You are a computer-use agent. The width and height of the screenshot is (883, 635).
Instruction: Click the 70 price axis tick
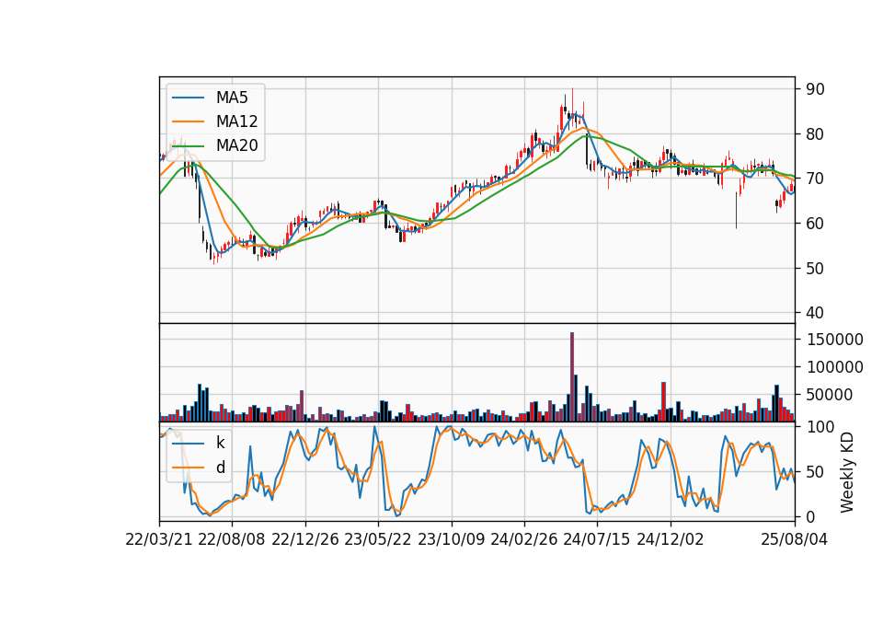point(815,179)
